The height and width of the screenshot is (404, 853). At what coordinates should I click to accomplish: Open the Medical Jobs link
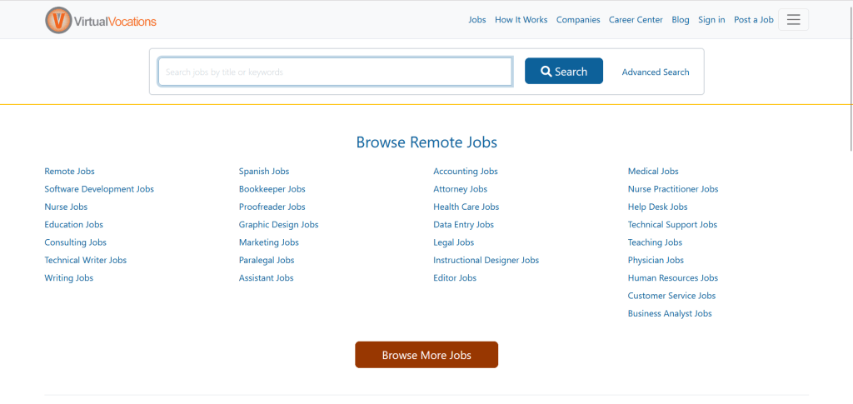pos(653,172)
